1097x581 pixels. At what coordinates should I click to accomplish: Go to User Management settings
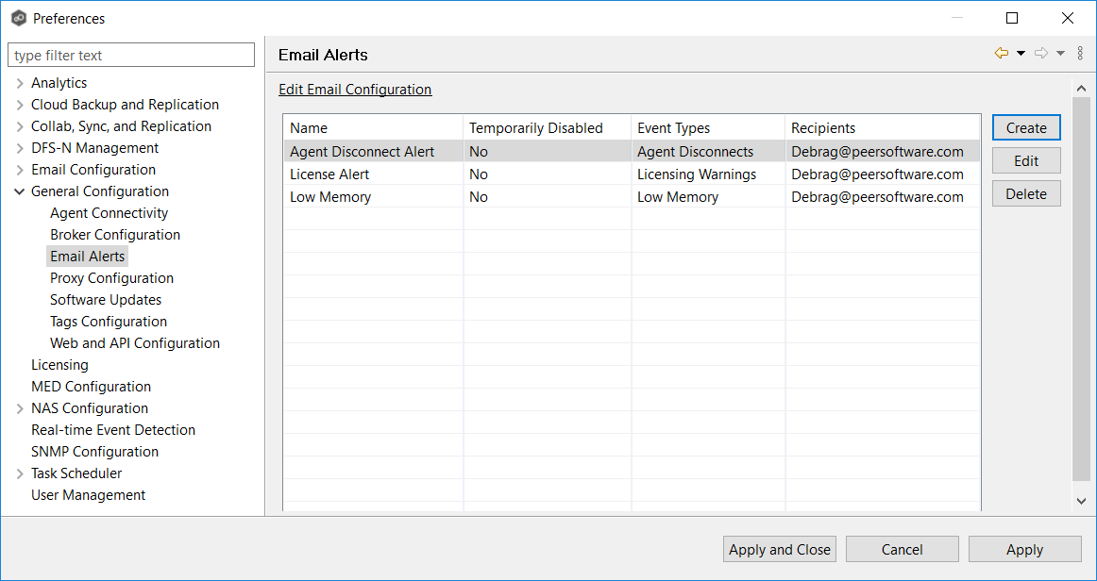[x=88, y=495]
